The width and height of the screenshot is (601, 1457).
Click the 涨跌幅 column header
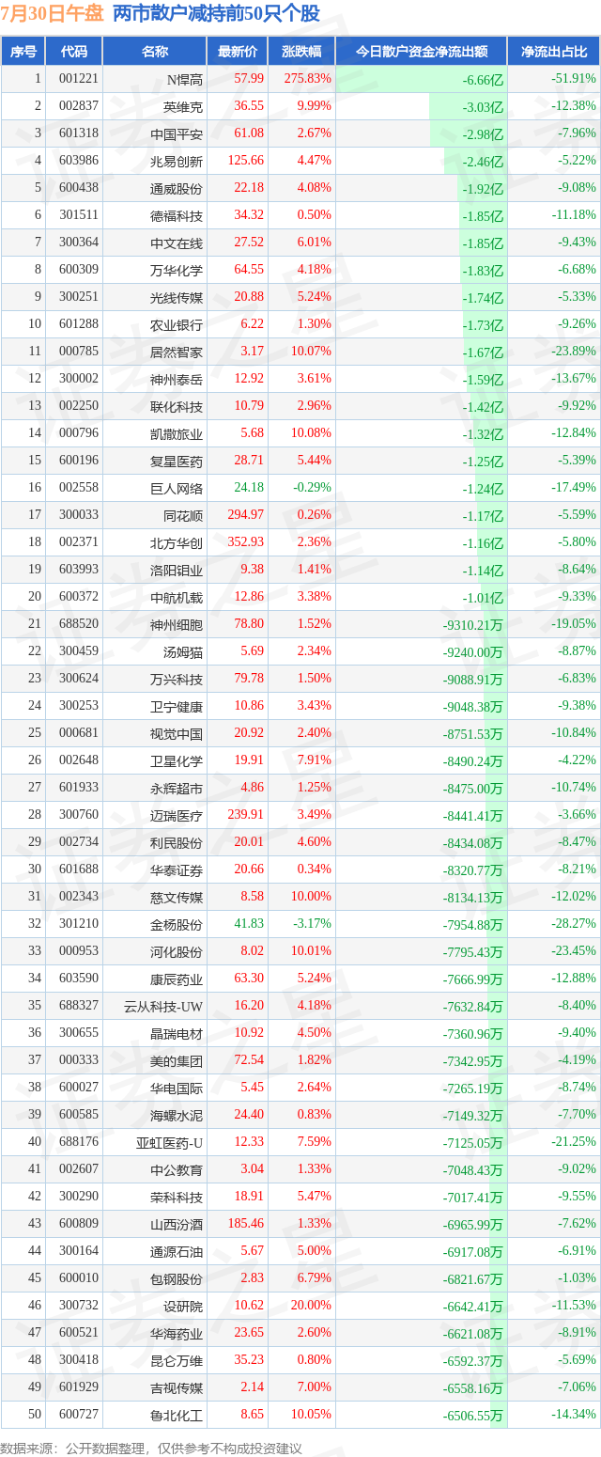click(x=300, y=52)
